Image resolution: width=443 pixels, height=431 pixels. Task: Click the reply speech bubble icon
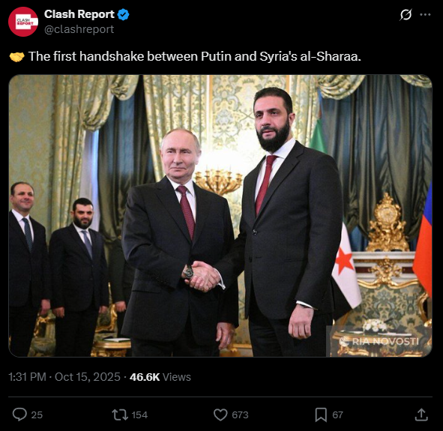click(19, 415)
